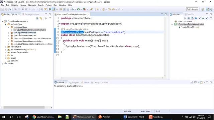Open the External Tools dropdown arrow
Viewport: 214px width, 120px height.
pyautogui.click(x=87, y=9)
